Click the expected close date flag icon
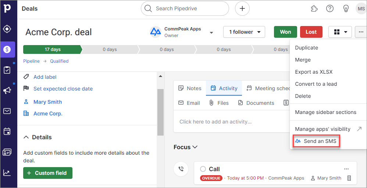The height and width of the screenshot is (188, 367). click(x=26, y=88)
